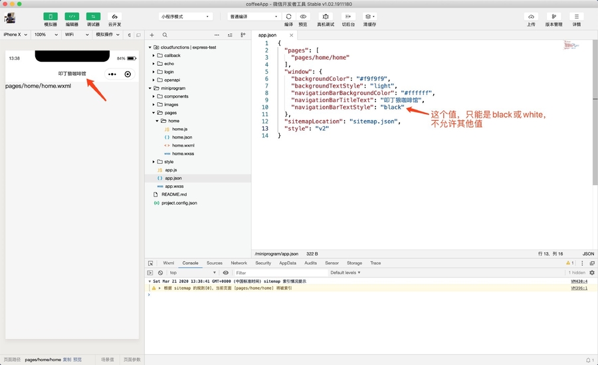Click the clear console icon

tap(160, 273)
